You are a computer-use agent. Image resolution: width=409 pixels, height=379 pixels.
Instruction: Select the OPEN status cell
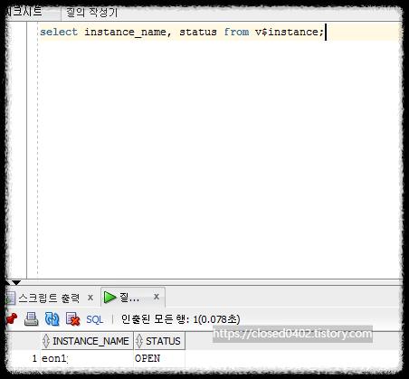159,358
